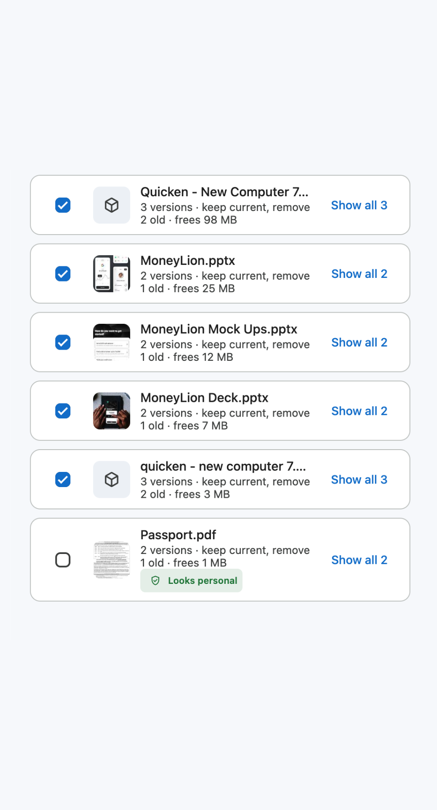
Task: Expand Show all 2 for MoneyLion.pptx
Action: point(359,274)
